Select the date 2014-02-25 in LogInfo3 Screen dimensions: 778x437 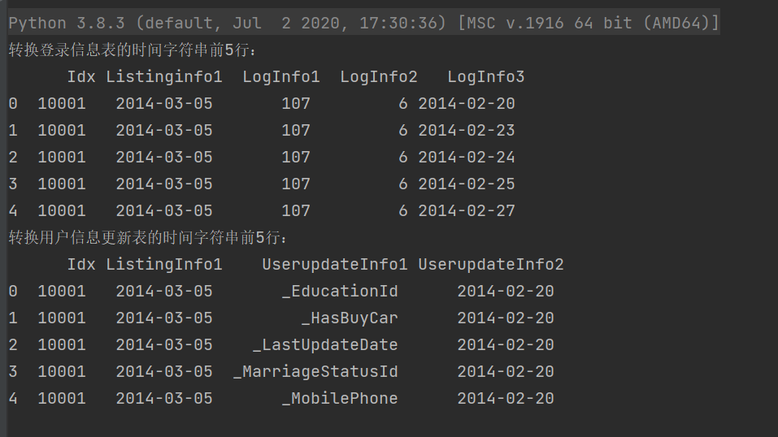[467, 184]
